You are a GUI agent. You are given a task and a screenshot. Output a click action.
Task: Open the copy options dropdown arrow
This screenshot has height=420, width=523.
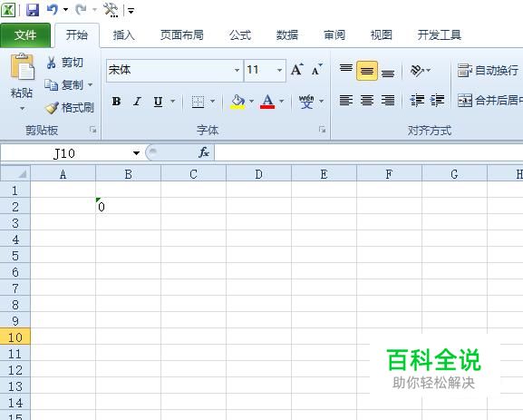point(90,85)
